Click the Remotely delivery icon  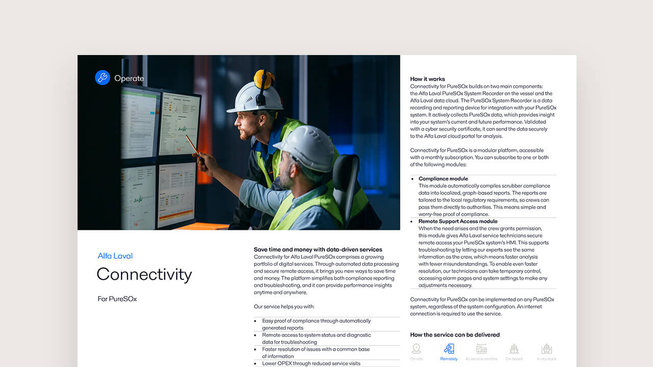[x=449, y=349]
